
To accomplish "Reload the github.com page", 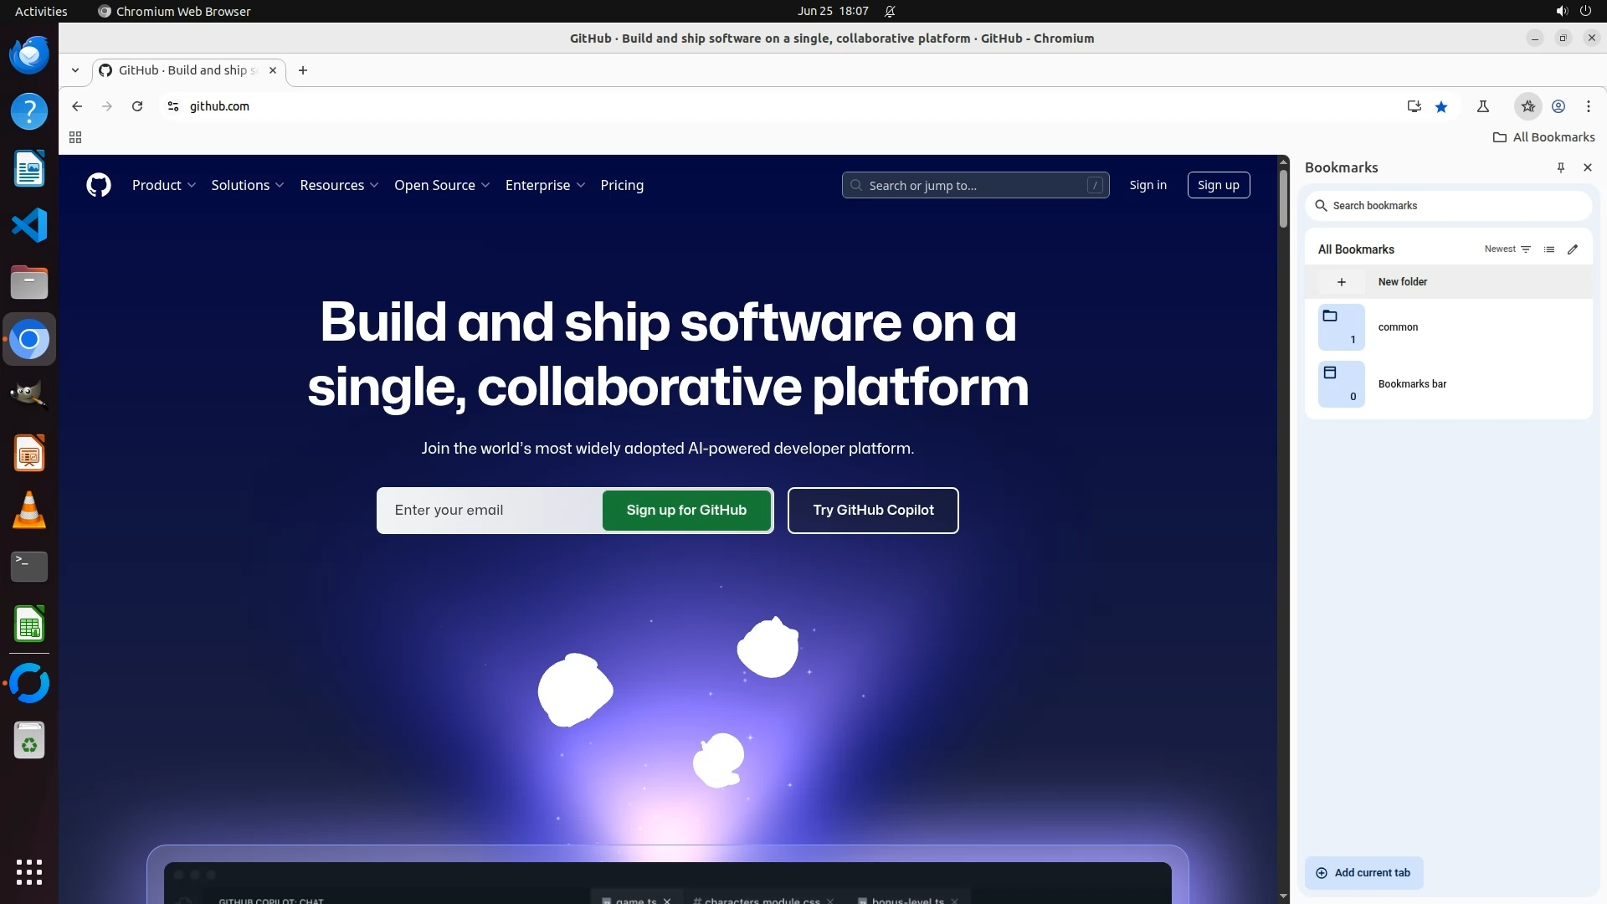I will pos(137,106).
